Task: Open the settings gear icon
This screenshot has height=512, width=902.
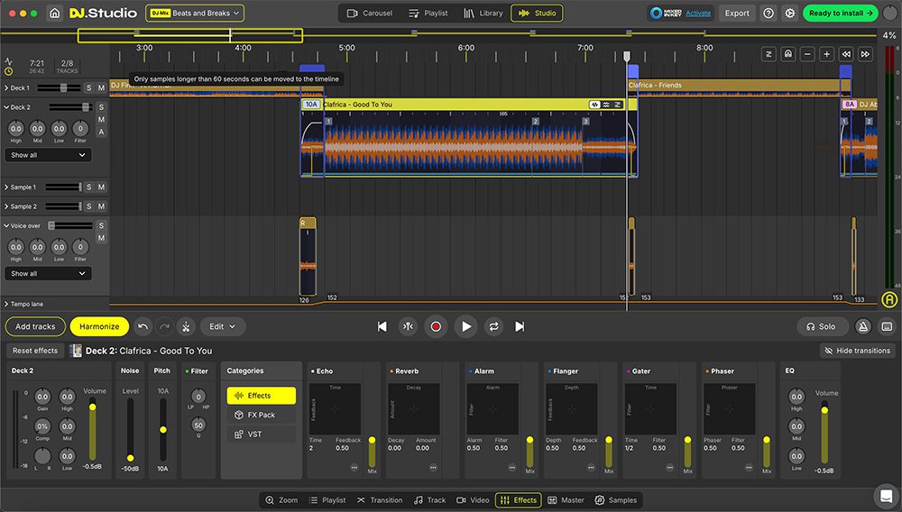Action: pyautogui.click(x=790, y=13)
